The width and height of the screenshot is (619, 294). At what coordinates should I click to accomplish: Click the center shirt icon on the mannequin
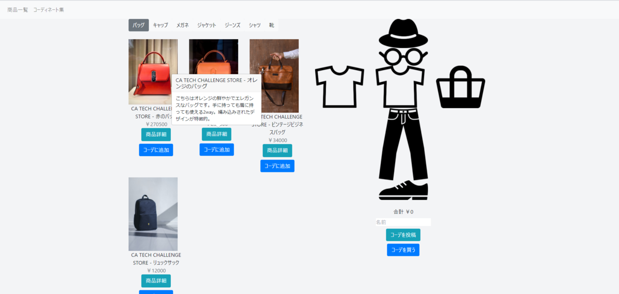400,87
